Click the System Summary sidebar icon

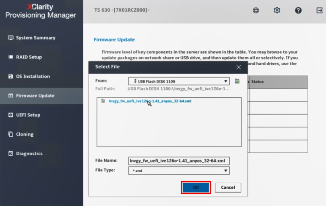tap(11, 38)
